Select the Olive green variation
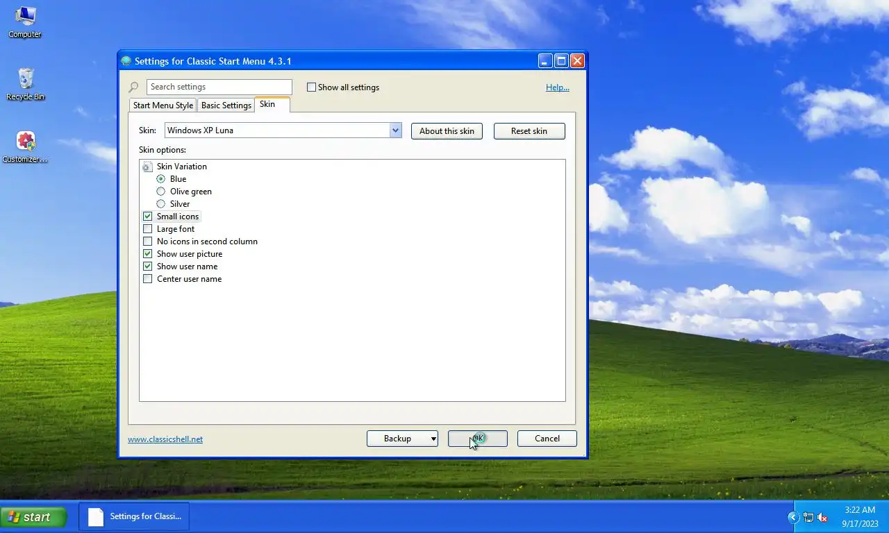Screen dimensions: 889x533 (x=161, y=192)
